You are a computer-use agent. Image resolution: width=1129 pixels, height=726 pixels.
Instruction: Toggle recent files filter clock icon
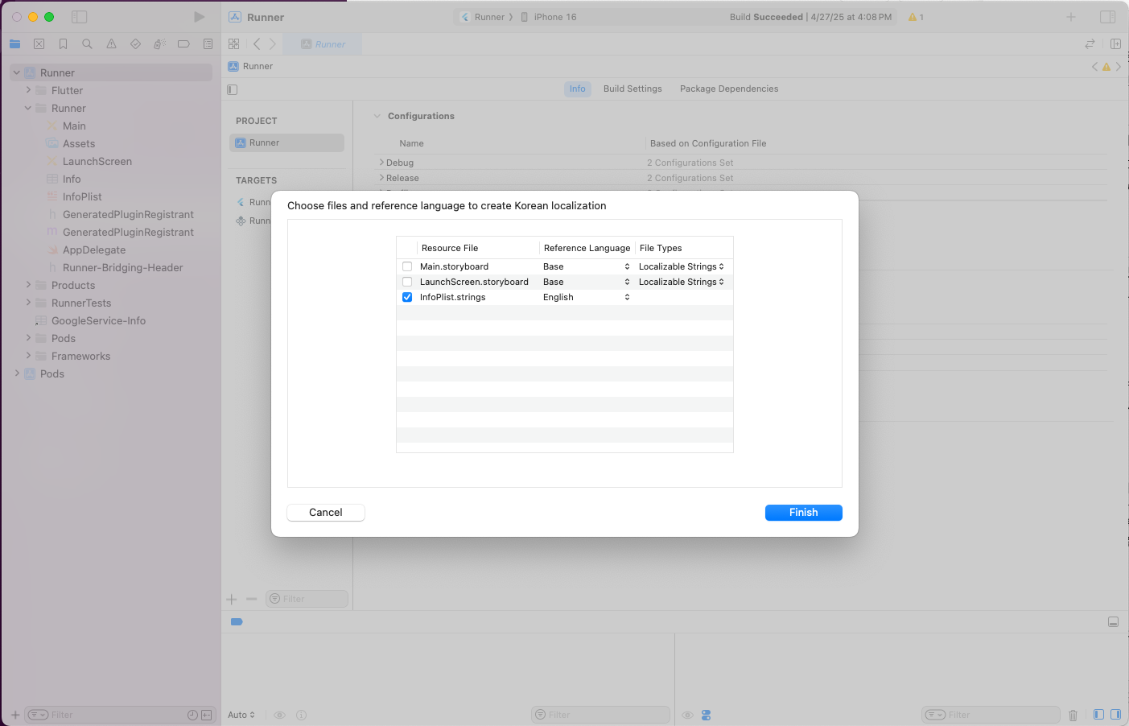[x=192, y=715]
